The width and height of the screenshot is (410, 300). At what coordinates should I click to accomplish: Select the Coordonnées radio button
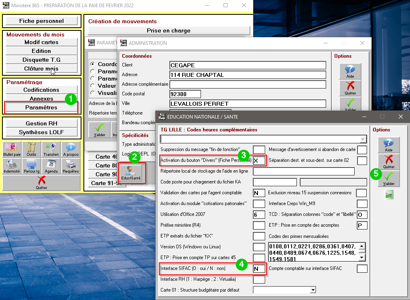93,64
